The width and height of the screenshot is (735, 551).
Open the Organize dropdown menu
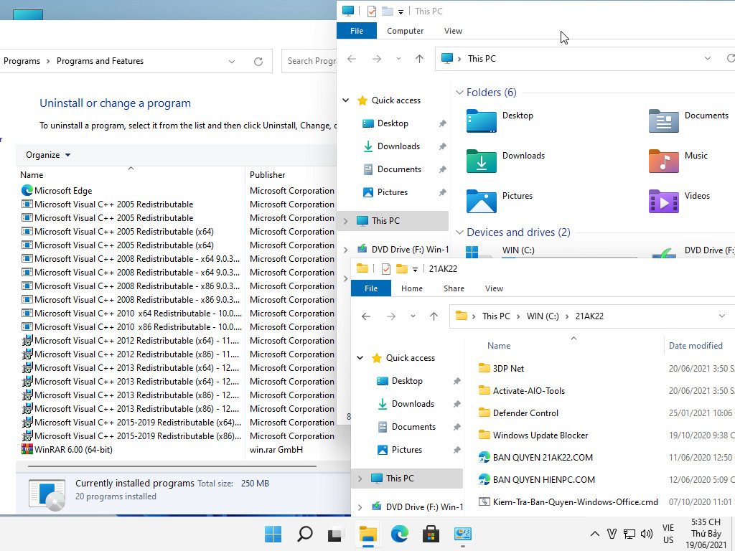pos(47,155)
